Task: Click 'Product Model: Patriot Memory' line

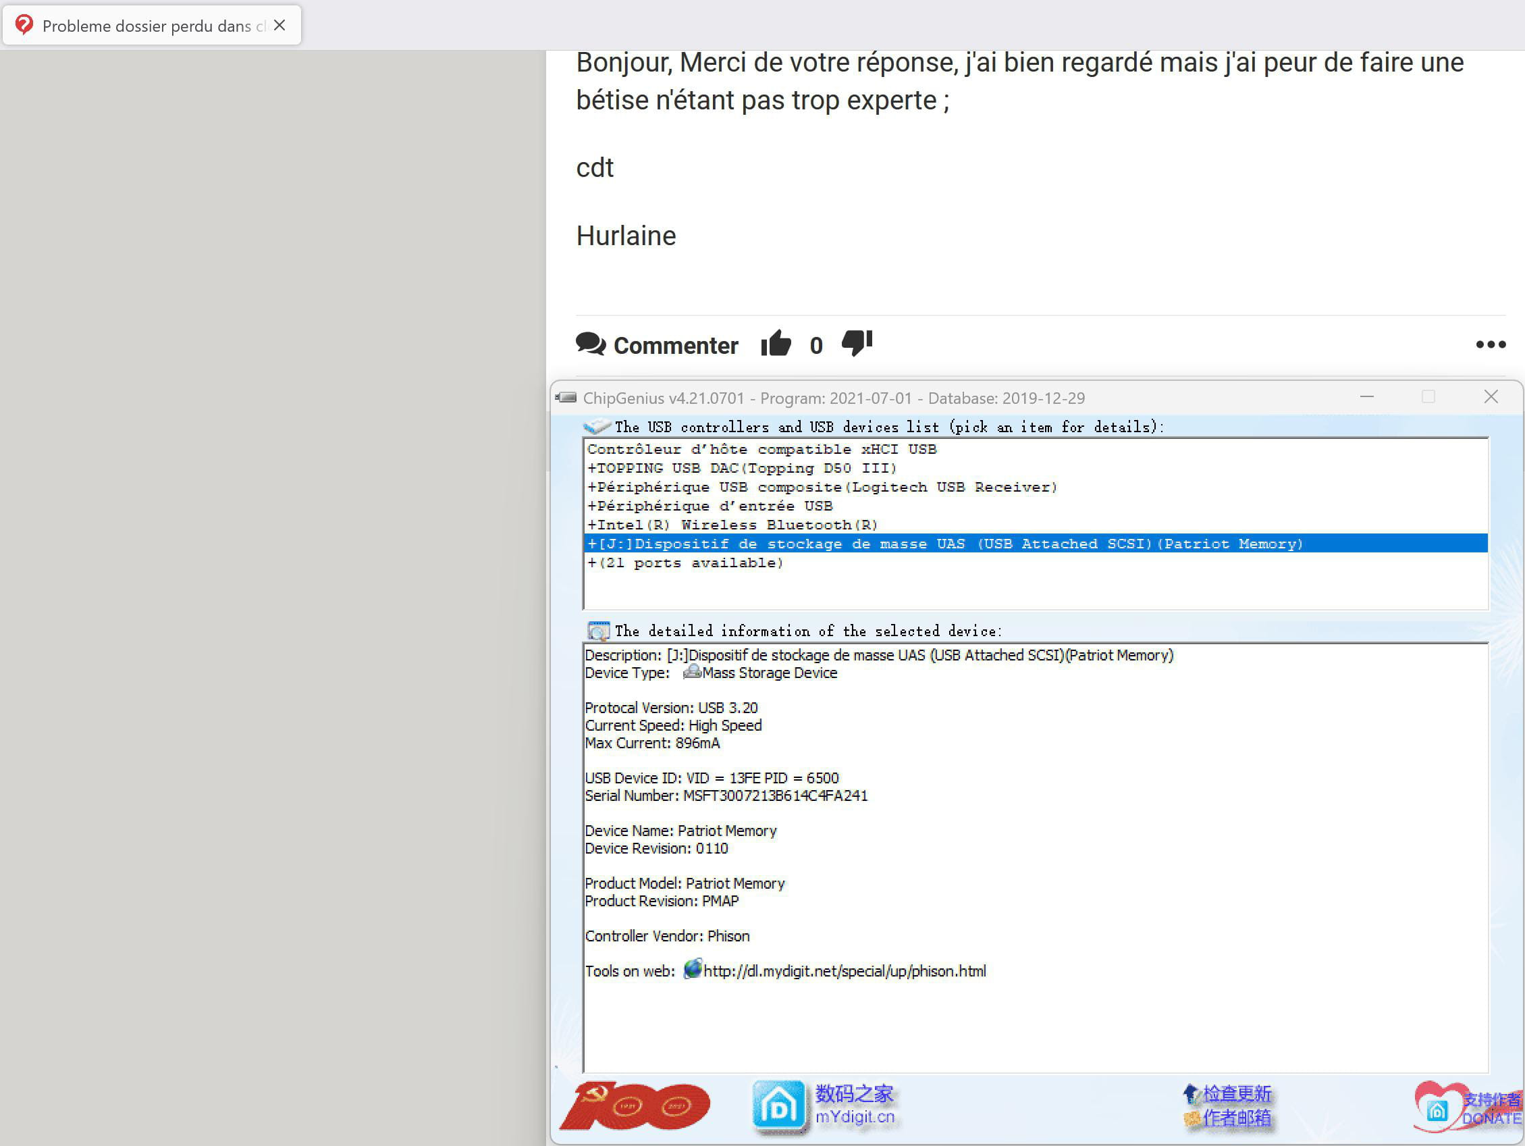Action: pos(685,883)
